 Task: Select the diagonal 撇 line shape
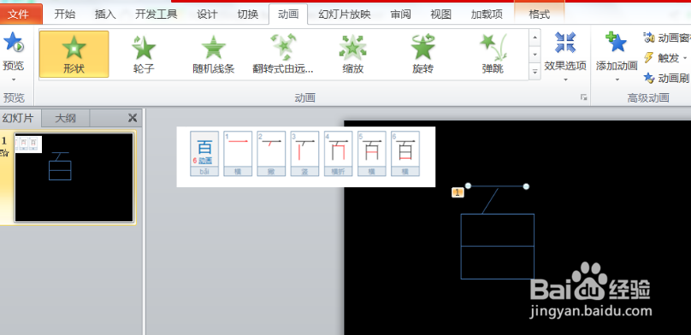[x=490, y=201]
